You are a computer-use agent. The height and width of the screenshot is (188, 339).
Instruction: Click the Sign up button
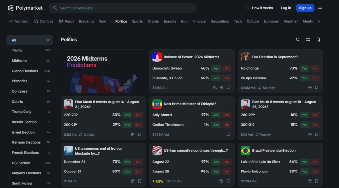(305, 8)
